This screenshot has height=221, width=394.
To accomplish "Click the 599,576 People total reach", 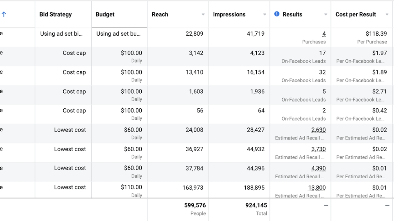I will [195, 205].
